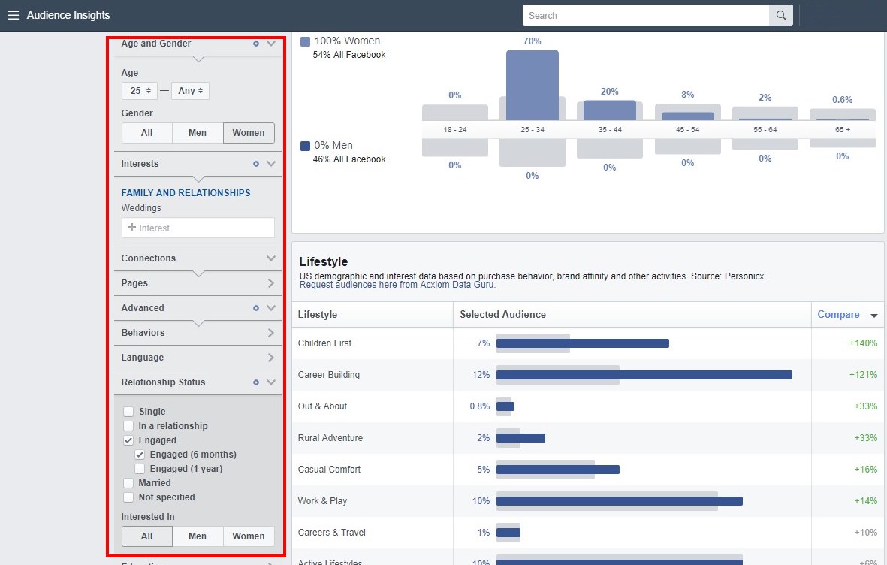The image size is (887, 565).
Task: Open the minimum age dropdown showing 25
Action: point(139,90)
